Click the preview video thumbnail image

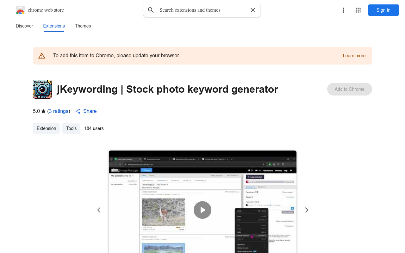202,202
